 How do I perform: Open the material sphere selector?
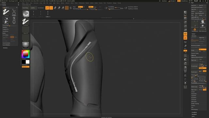[26, 46]
